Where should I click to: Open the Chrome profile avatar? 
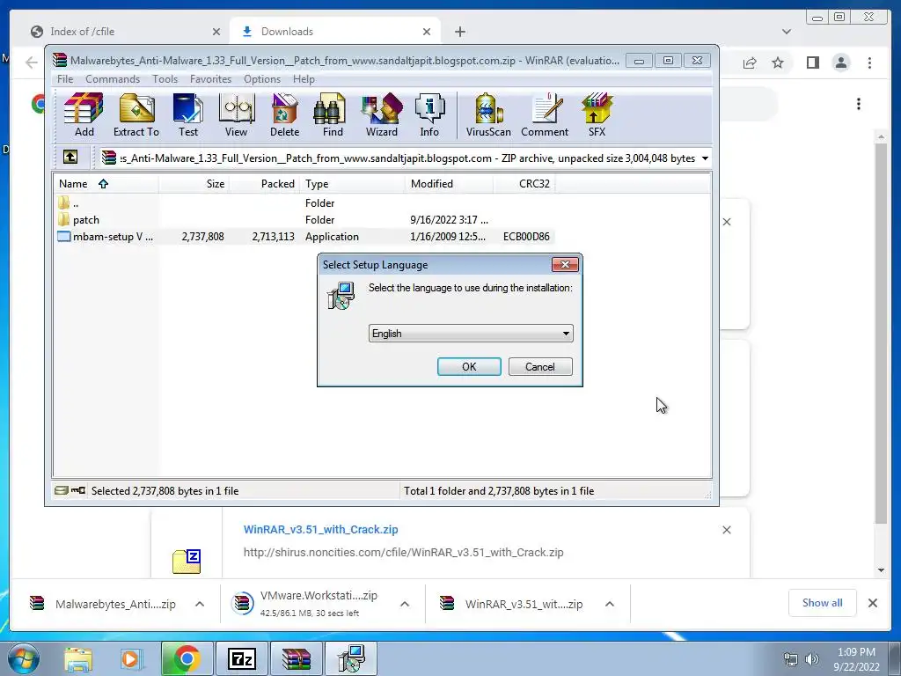[841, 62]
